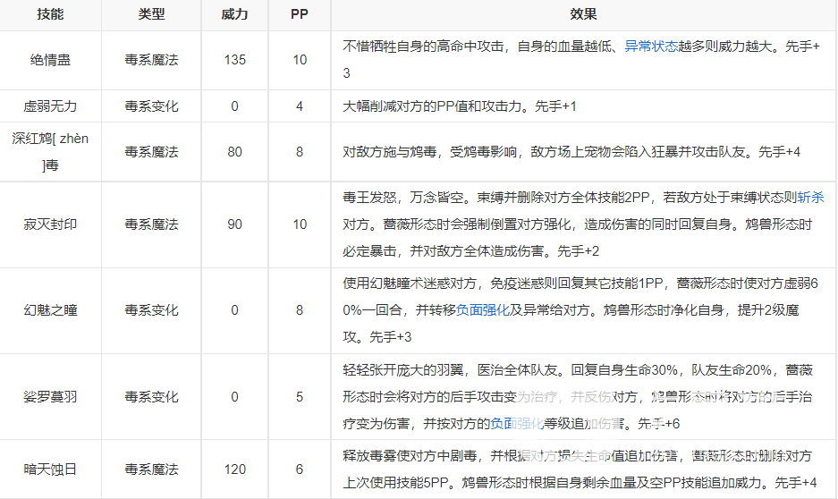838x499 pixels.
Task: Select the 虚弱无力 skill name cell
Action: (50, 106)
